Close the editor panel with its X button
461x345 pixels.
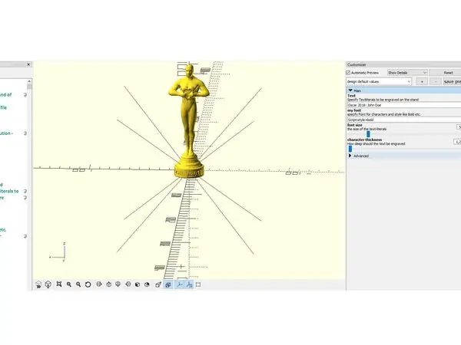click(x=28, y=64)
